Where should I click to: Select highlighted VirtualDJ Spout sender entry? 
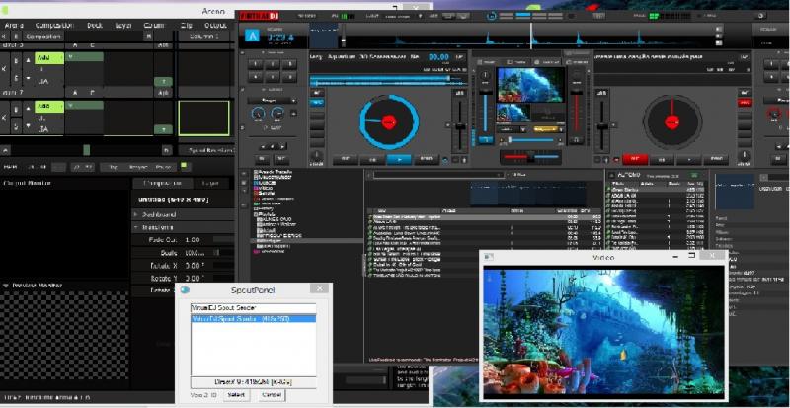(x=254, y=319)
